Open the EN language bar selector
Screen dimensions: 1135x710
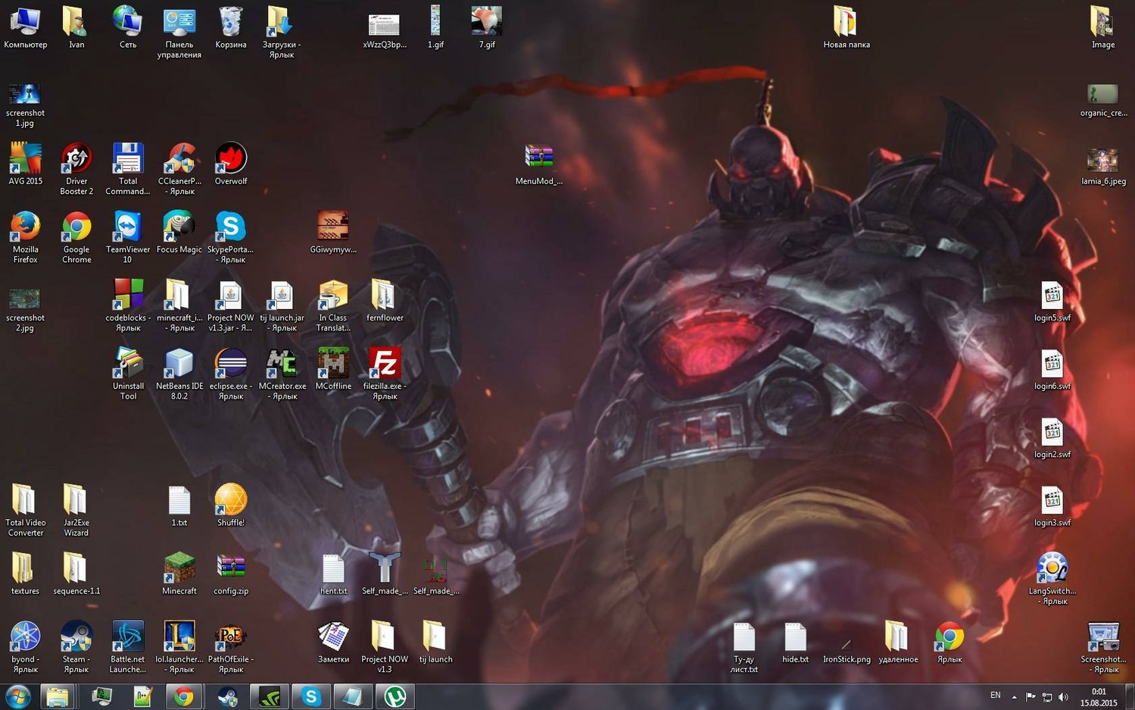coord(995,696)
